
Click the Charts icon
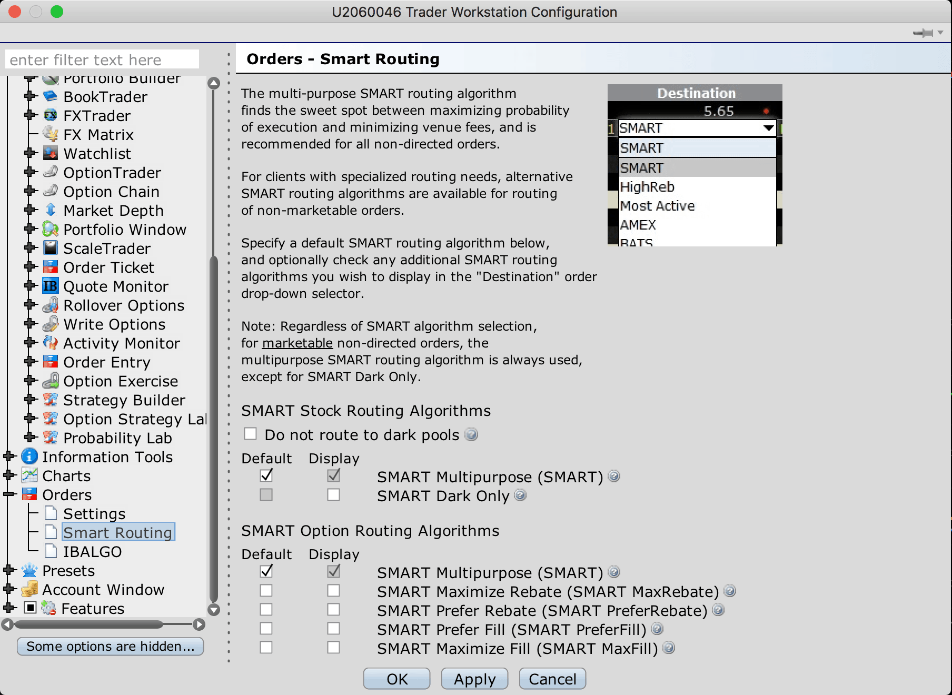pos(29,475)
